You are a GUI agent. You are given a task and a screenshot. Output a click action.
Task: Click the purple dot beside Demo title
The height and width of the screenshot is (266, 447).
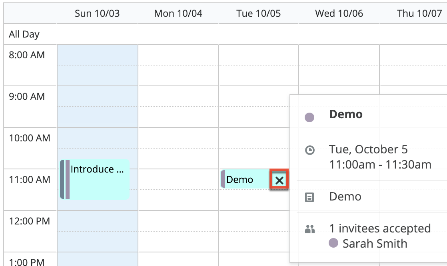tap(309, 117)
